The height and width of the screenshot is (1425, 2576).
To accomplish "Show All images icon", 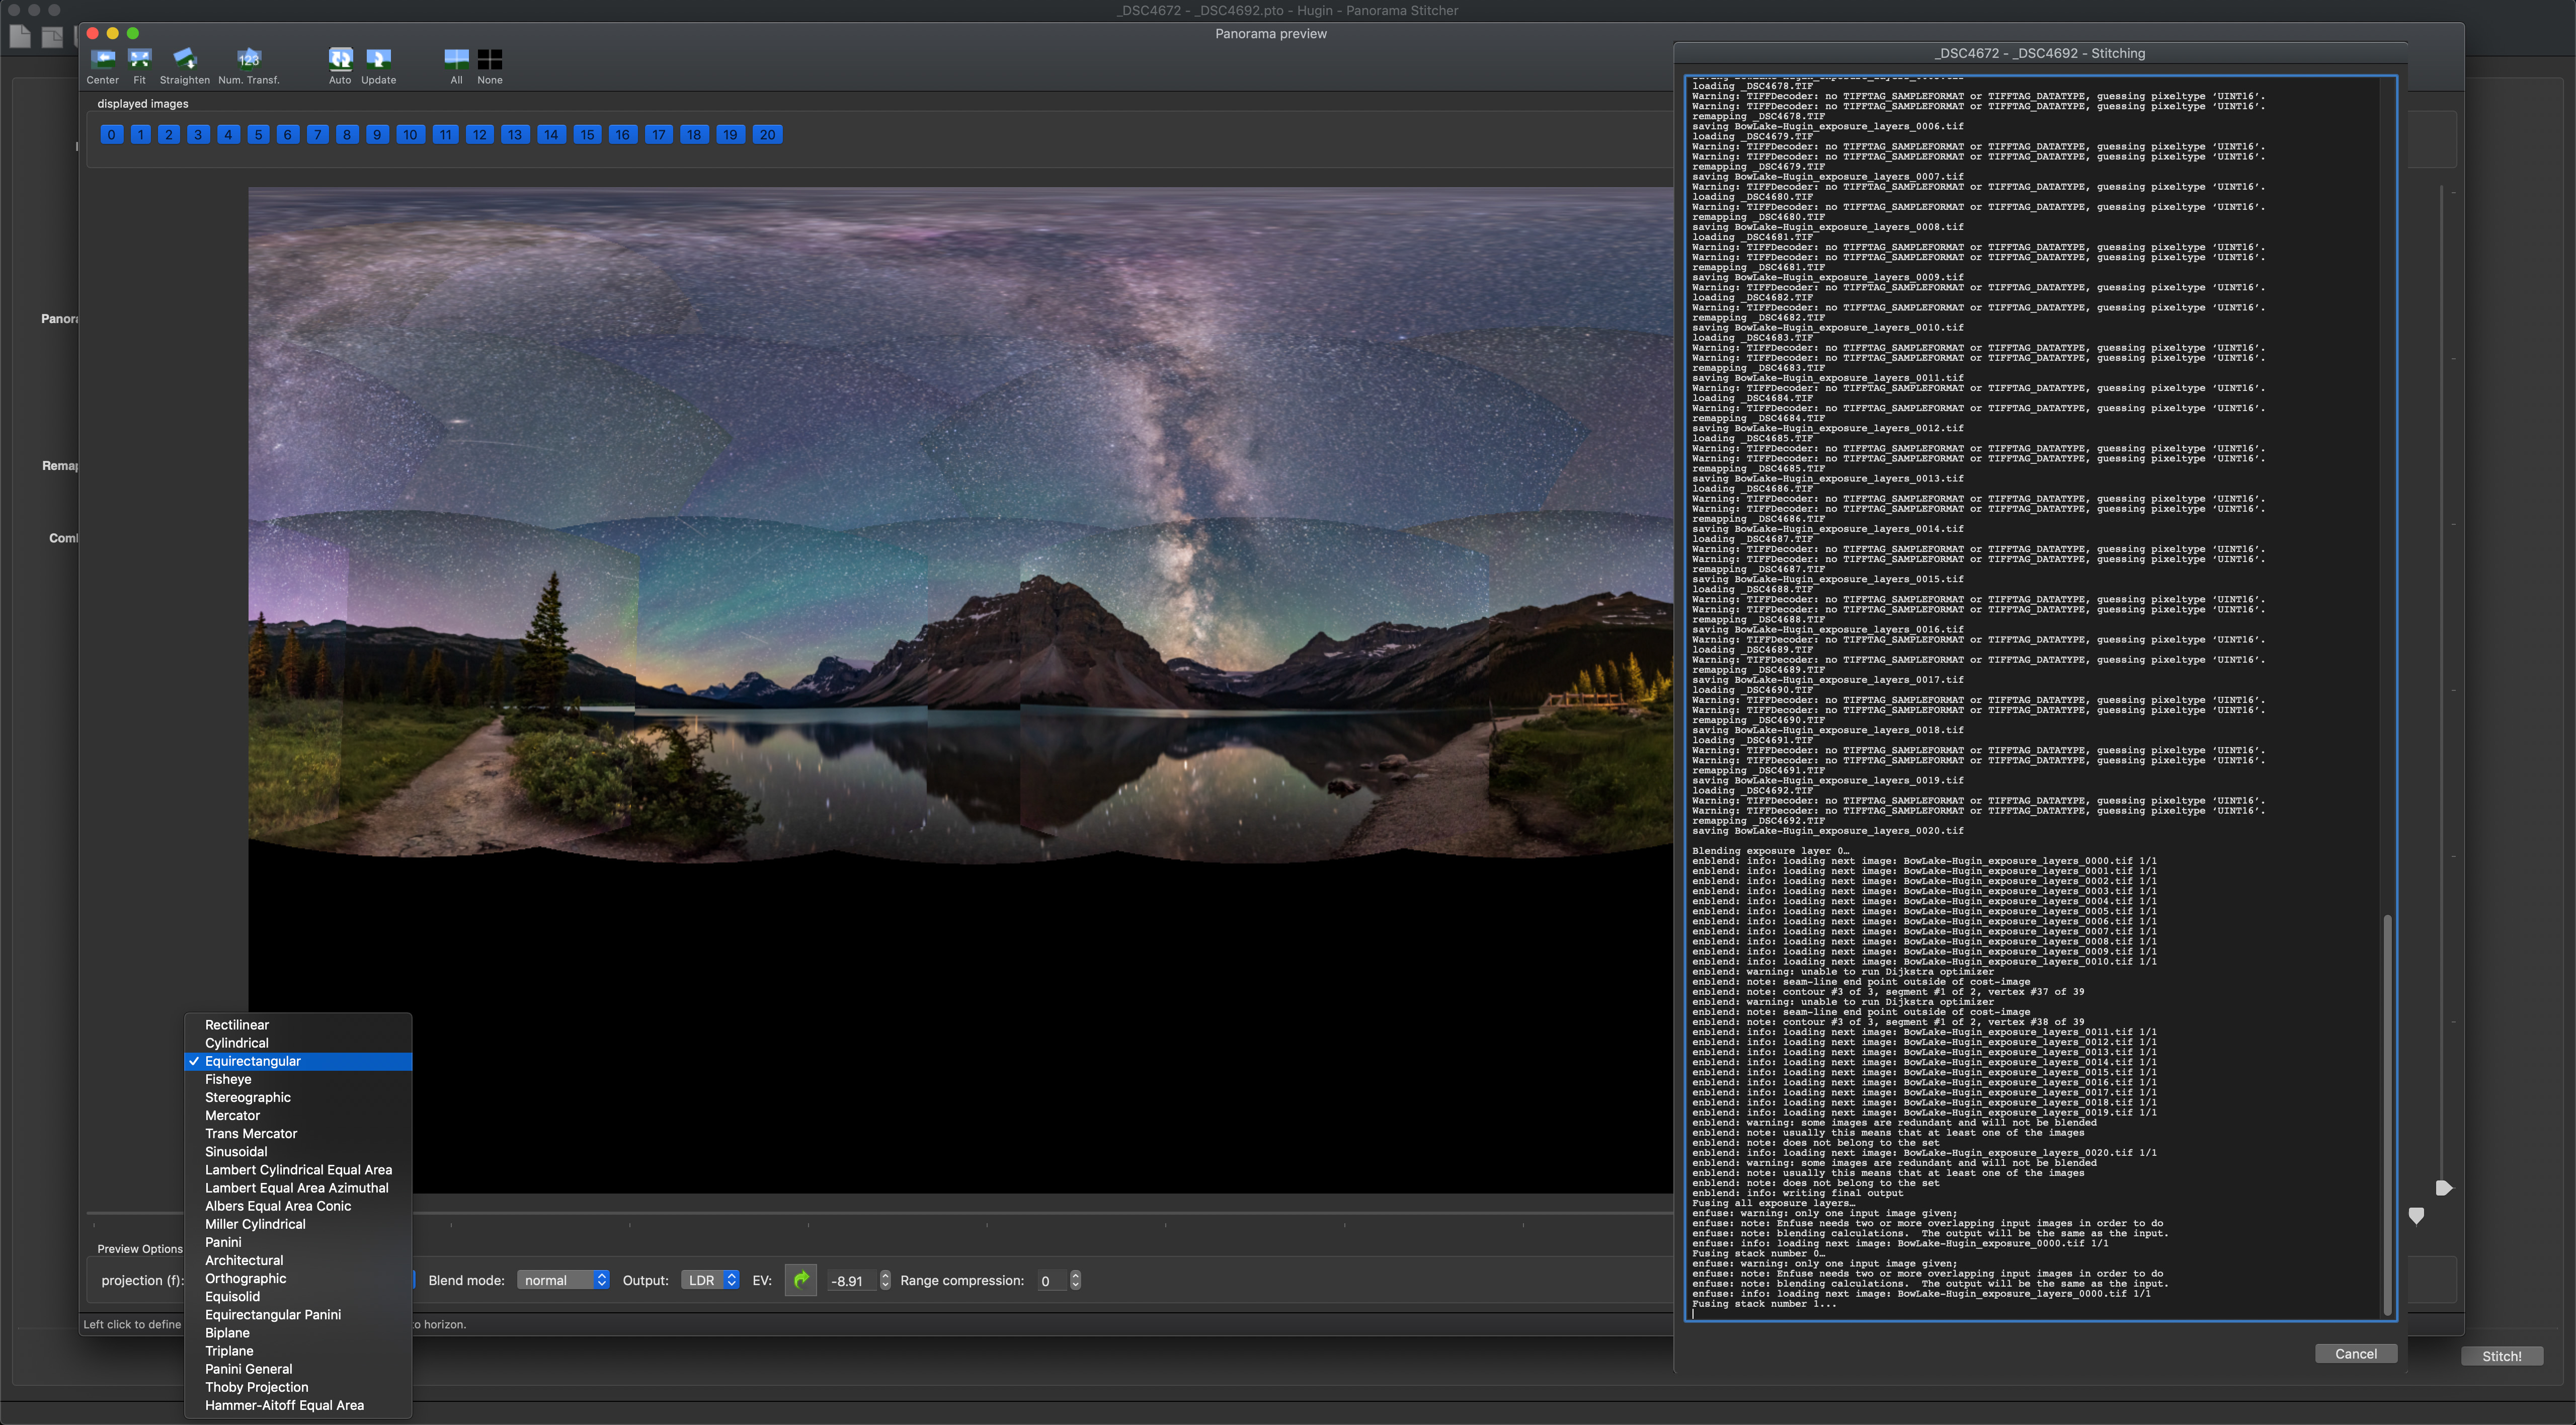I will pos(456,59).
